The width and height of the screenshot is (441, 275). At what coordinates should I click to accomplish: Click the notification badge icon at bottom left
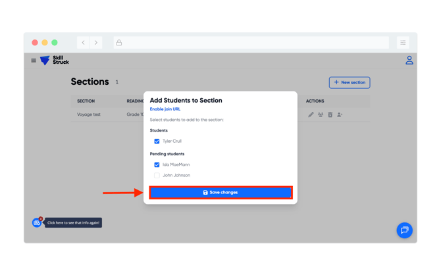pos(37,223)
